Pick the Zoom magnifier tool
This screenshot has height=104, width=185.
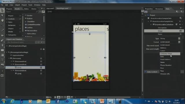click(x=2, y=25)
